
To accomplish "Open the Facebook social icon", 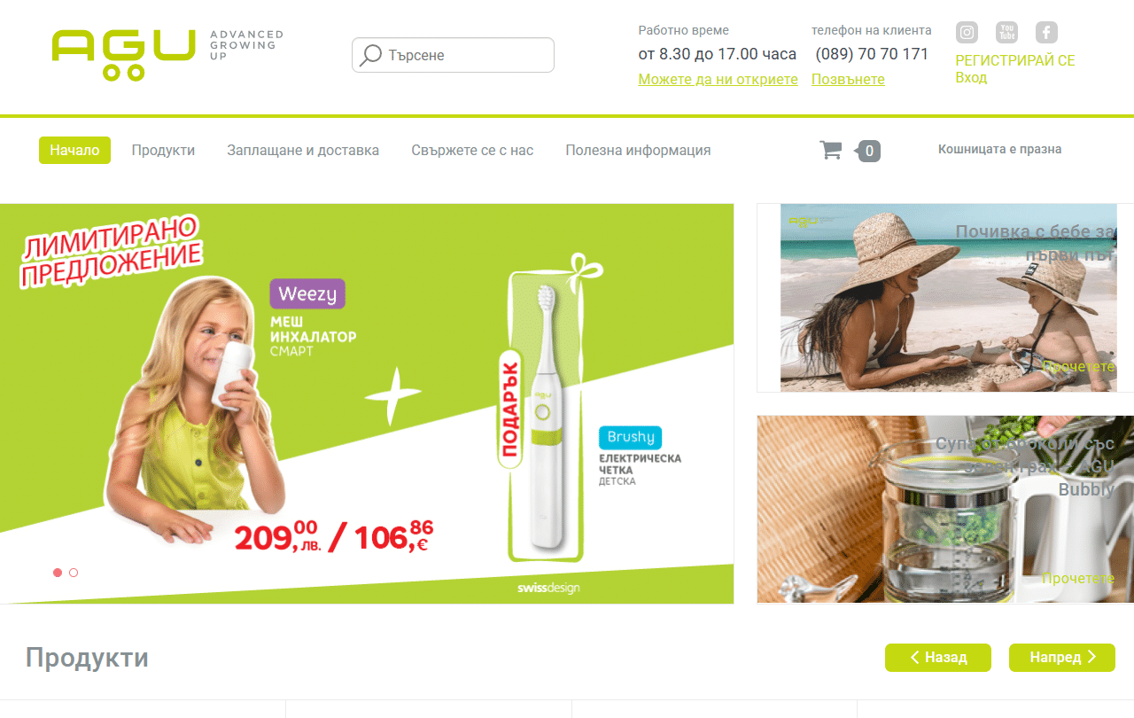I will coord(1046,33).
